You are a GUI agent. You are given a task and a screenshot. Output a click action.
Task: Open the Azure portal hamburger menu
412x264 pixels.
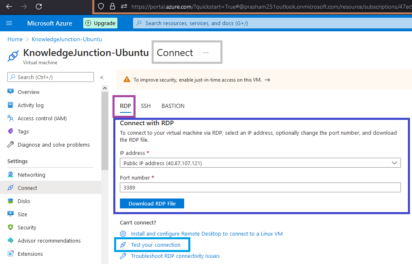9,23
